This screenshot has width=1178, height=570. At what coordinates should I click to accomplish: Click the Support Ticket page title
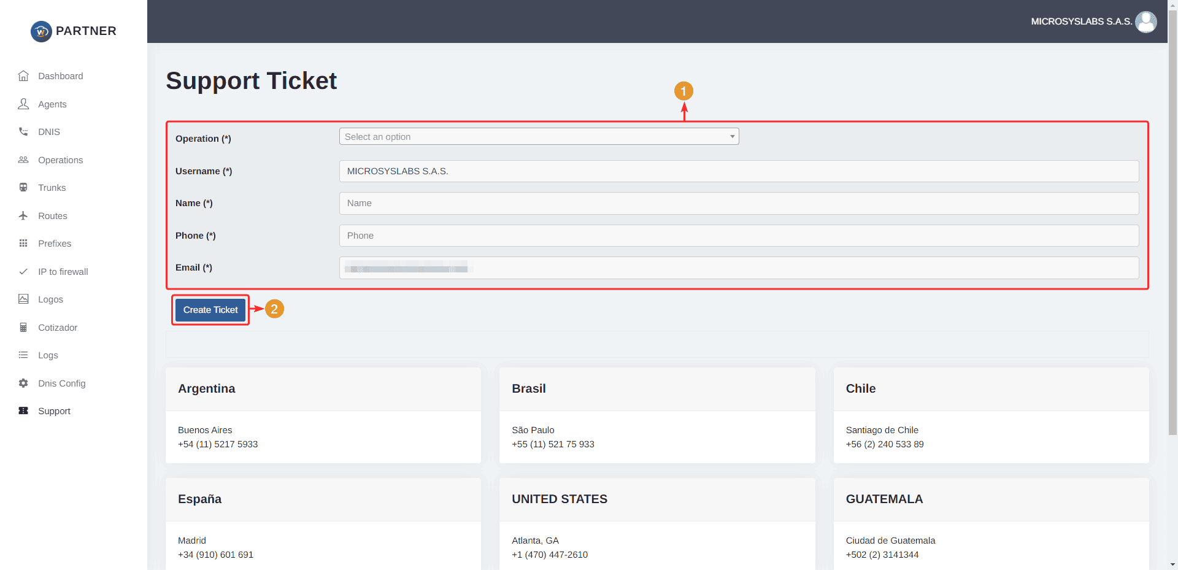252,81
